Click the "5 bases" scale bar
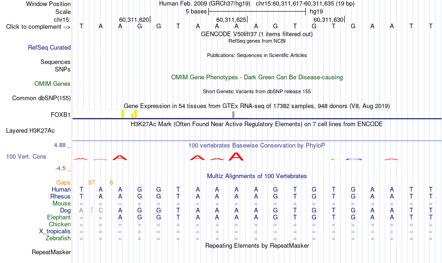 (x=257, y=12)
